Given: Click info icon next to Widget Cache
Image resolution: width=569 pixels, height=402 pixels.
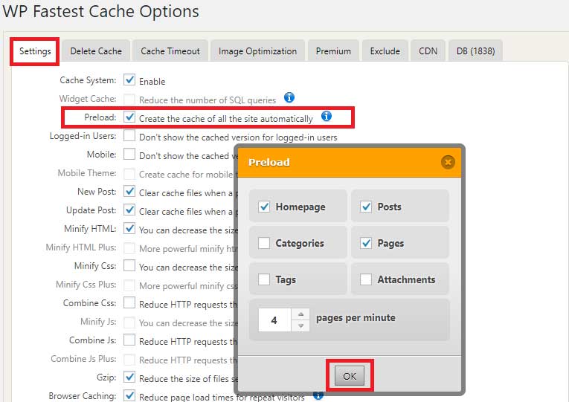Looking at the screenshot, I should click(289, 98).
